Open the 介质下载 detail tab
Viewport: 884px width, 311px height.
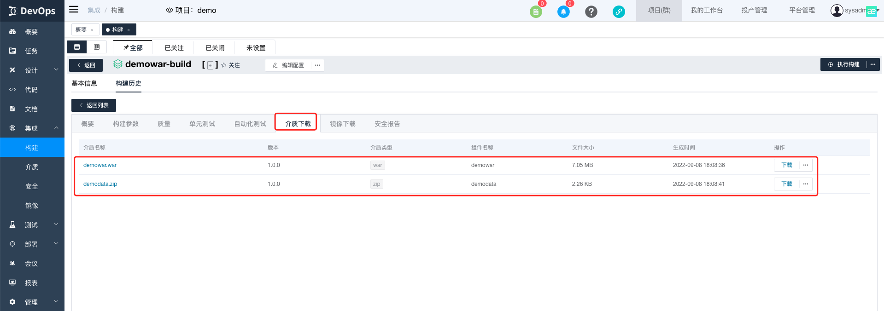[x=298, y=124]
